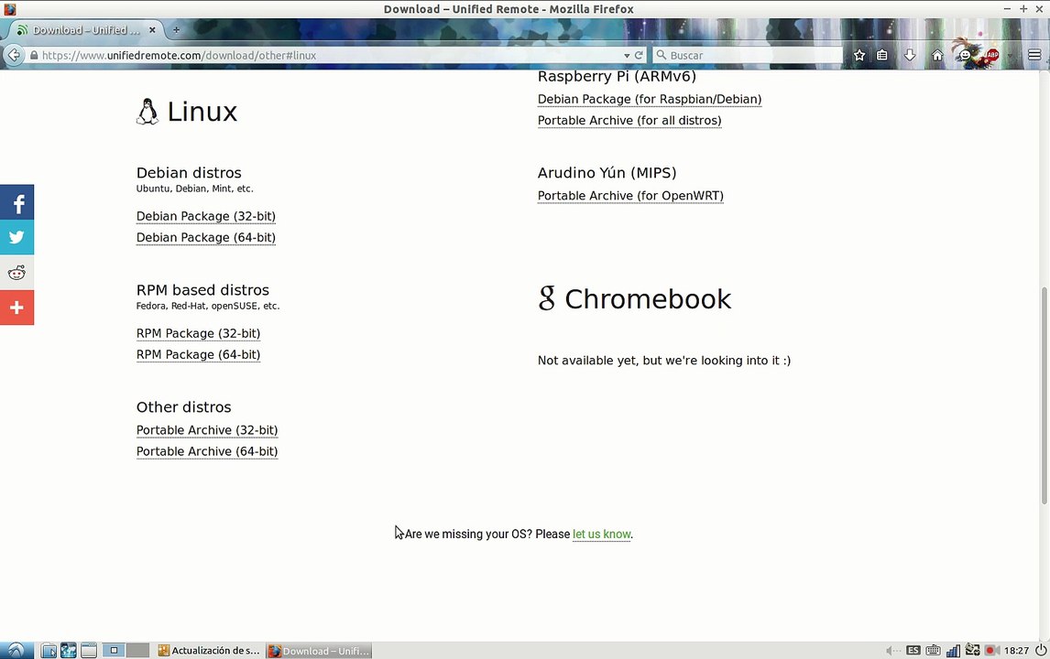Screen dimensions: 1050x659
Task: Download Portable Archive (64-bit)
Action: (207, 451)
